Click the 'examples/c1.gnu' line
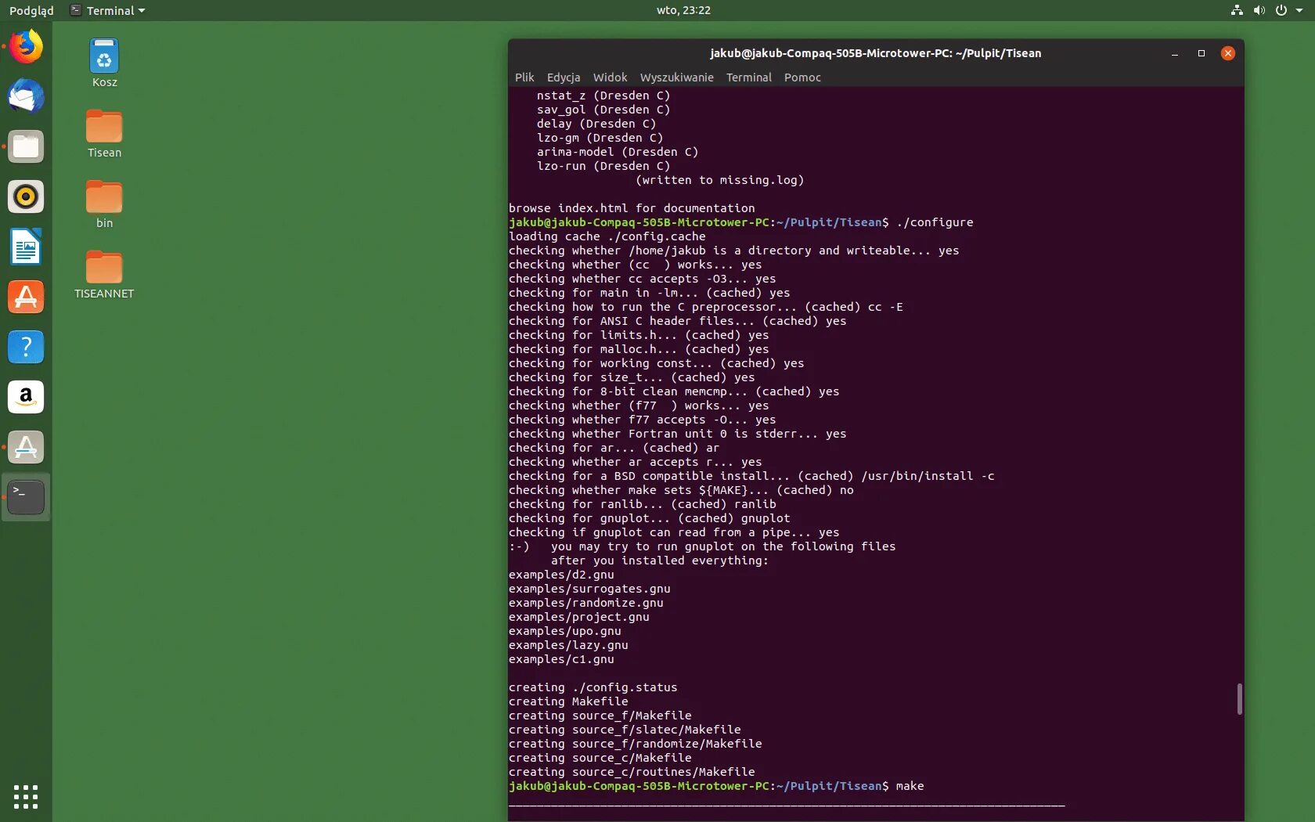 (561, 659)
